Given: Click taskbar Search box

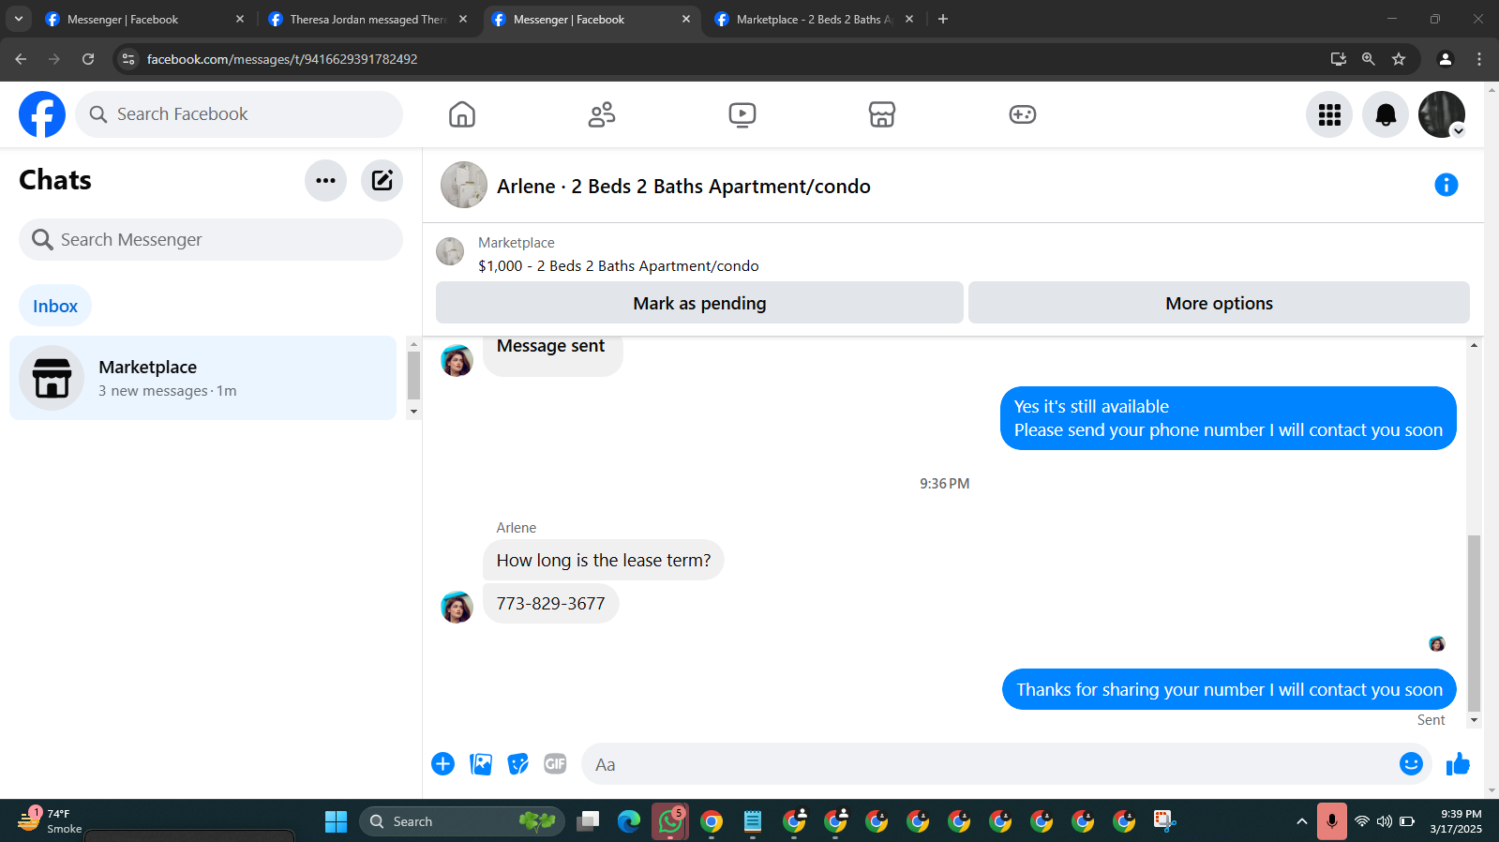Looking at the screenshot, I should pyautogui.click(x=462, y=821).
